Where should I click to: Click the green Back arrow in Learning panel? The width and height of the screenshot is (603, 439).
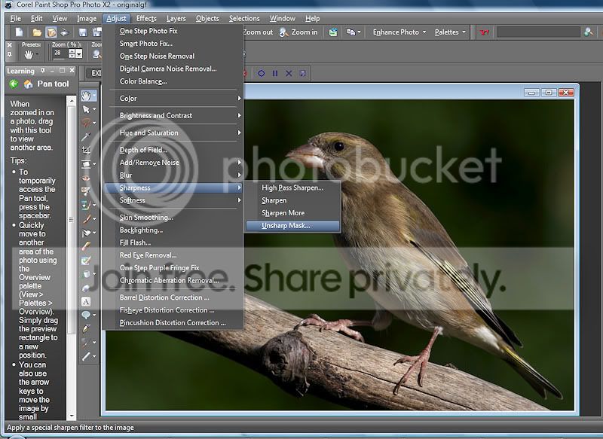(14, 84)
